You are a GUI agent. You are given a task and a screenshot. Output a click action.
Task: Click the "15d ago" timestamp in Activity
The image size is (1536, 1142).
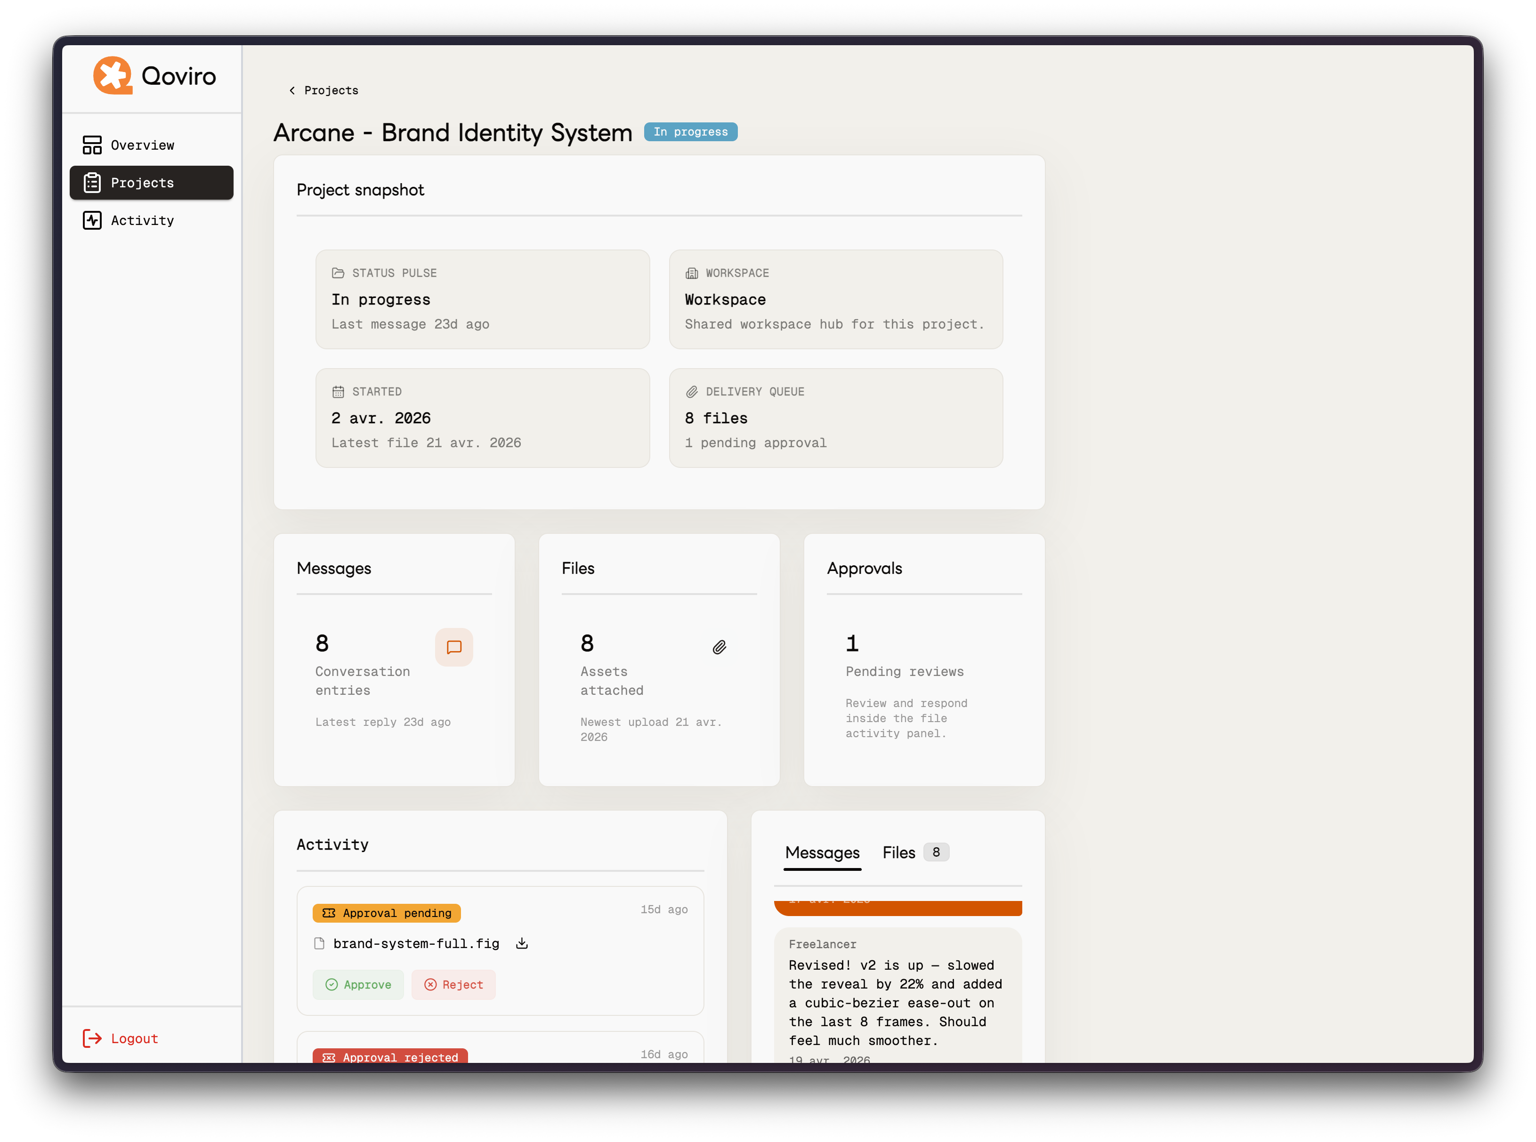point(664,910)
